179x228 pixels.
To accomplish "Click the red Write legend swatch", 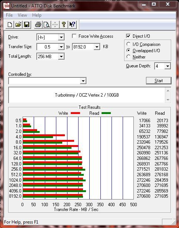I will click(75, 113).
